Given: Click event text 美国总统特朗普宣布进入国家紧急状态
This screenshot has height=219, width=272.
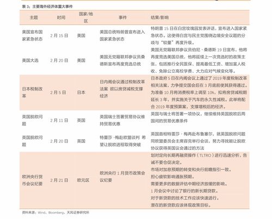Looking at the screenshot, I should [x=122, y=35].
